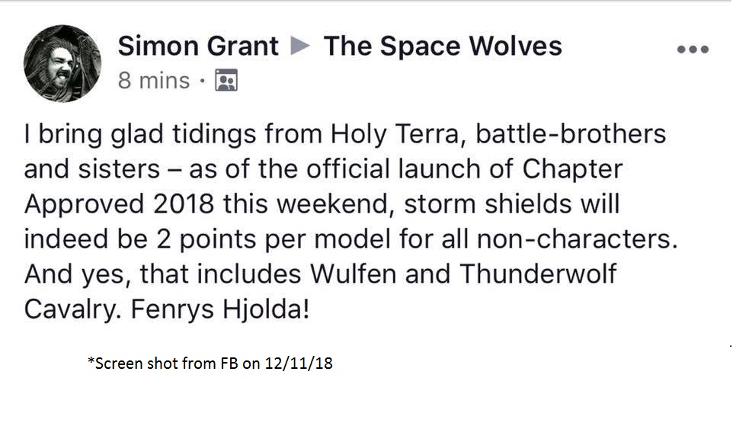Open the three-dot post options menu
This screenshot has width=736, height=426.
pyautogui.click(x=692, y=50)
